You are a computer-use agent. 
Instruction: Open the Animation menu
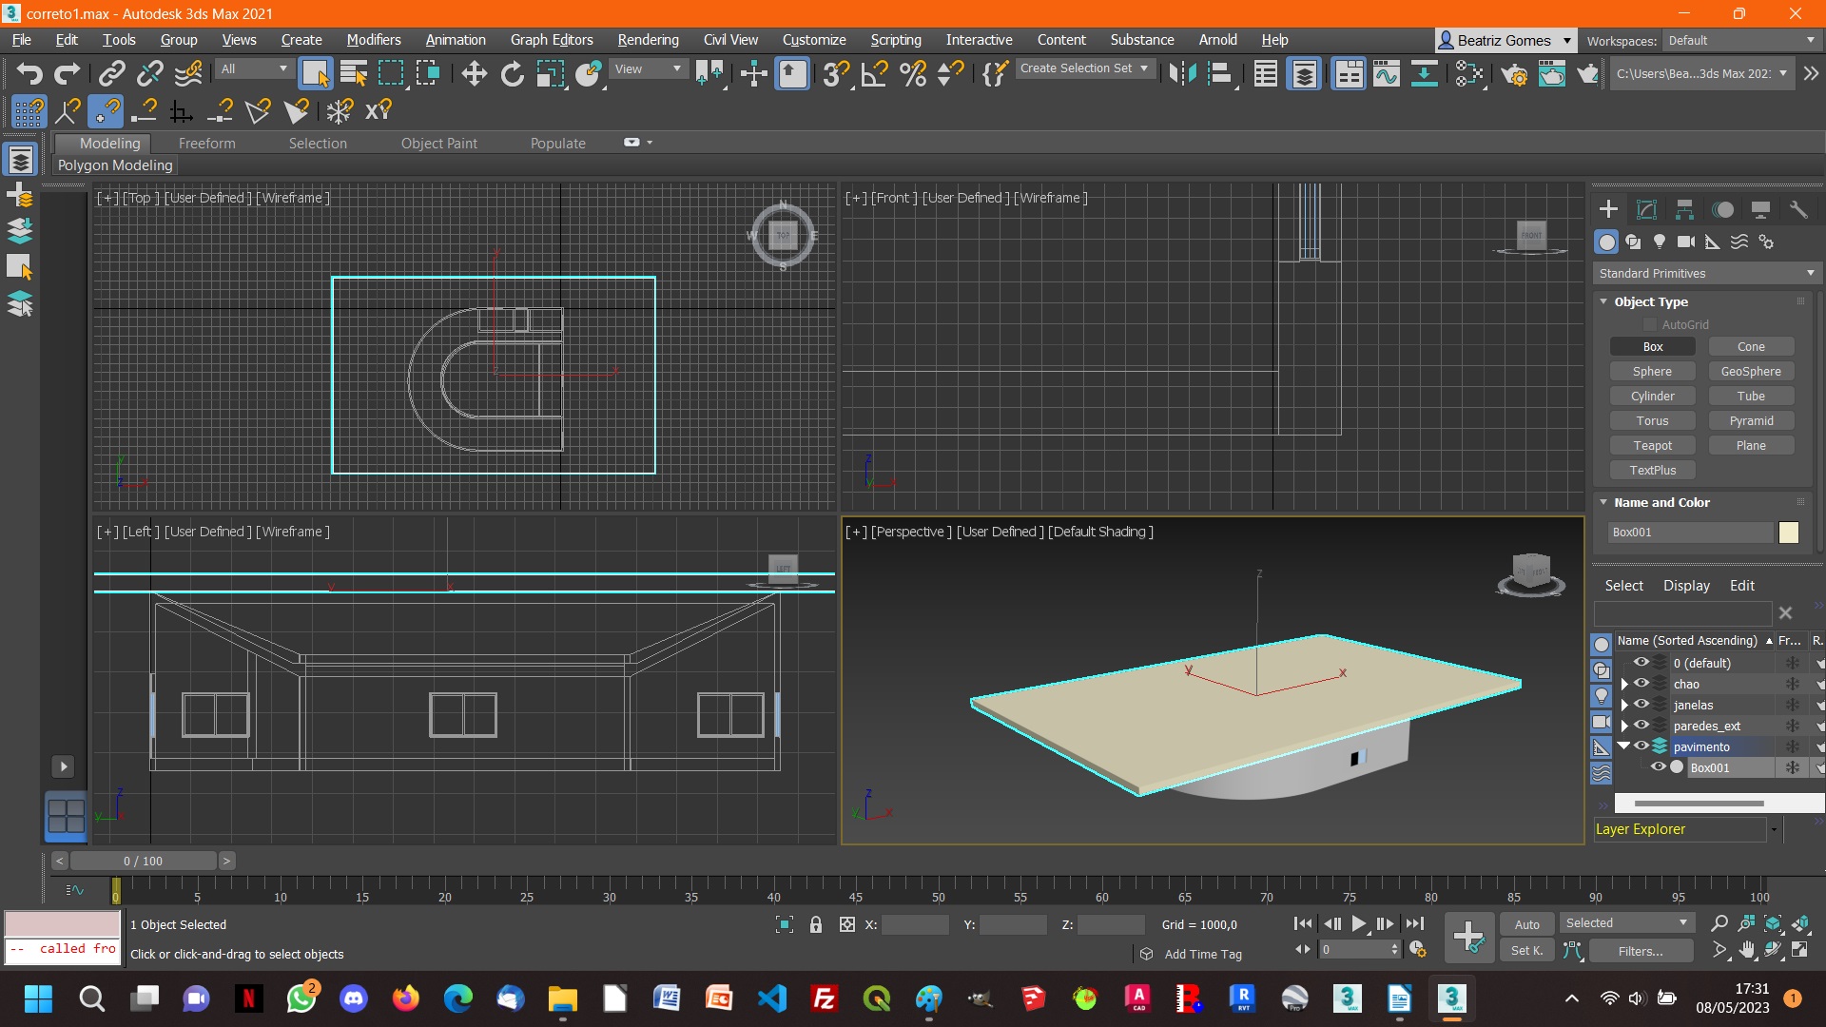452,39
